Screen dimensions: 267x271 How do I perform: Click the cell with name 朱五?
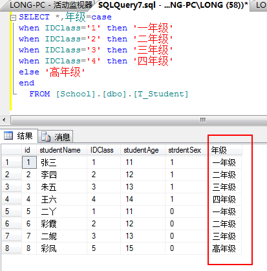coord(61,187)
